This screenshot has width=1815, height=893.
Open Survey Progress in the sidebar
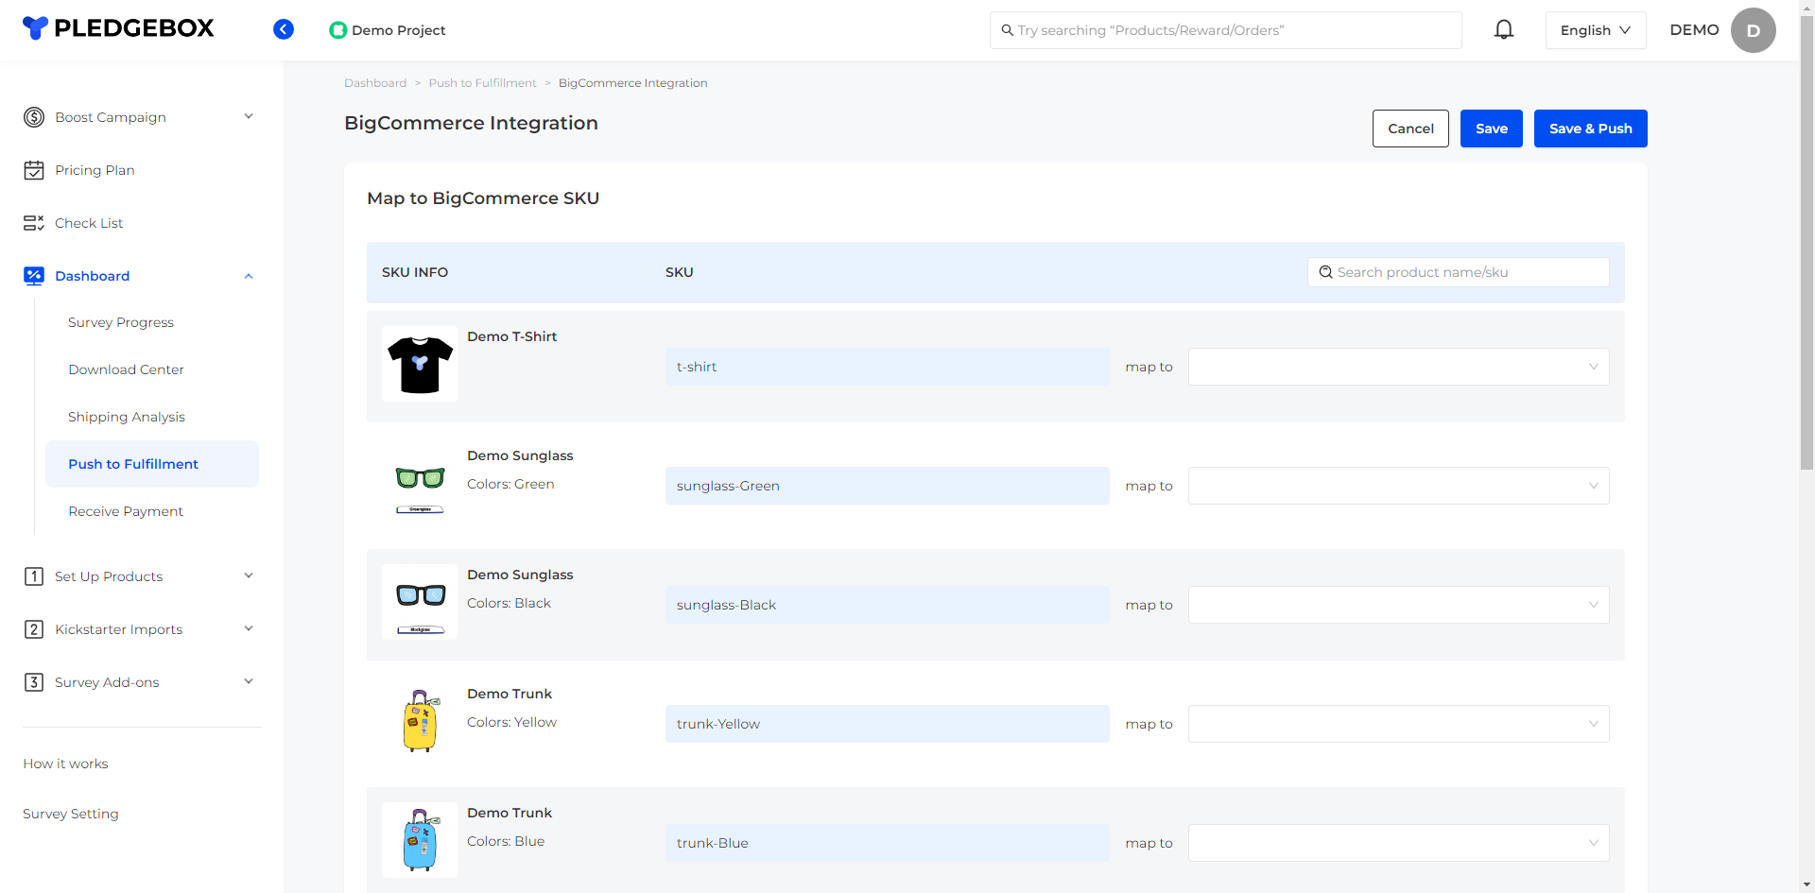121,322
